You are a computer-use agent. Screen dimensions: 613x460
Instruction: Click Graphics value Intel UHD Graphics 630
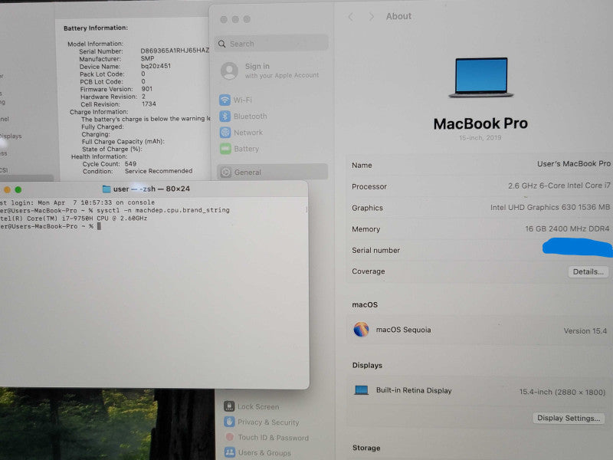(x=550, y=207)
